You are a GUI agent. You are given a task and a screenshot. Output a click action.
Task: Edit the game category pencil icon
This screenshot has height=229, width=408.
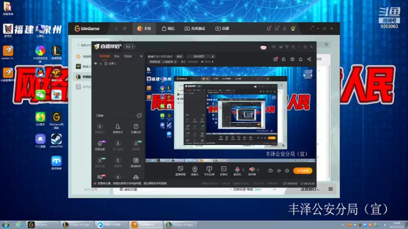tap(175, 62)
